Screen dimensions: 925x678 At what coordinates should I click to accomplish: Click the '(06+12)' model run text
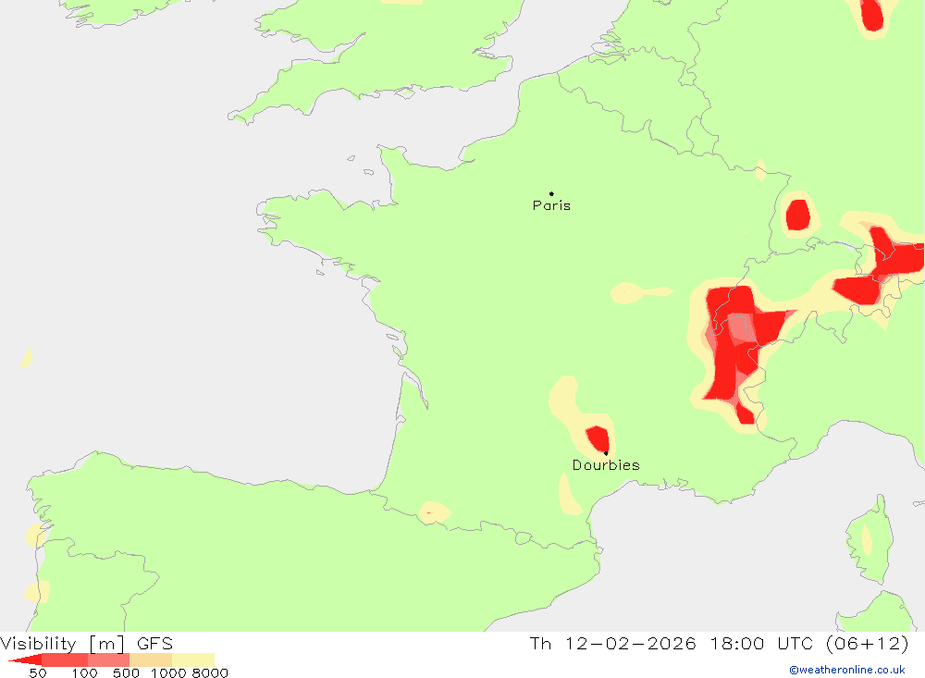(x=868, y=643)
